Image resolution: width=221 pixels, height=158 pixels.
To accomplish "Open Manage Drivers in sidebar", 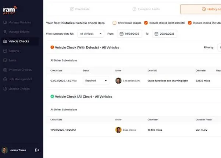I will pos(20,32).
